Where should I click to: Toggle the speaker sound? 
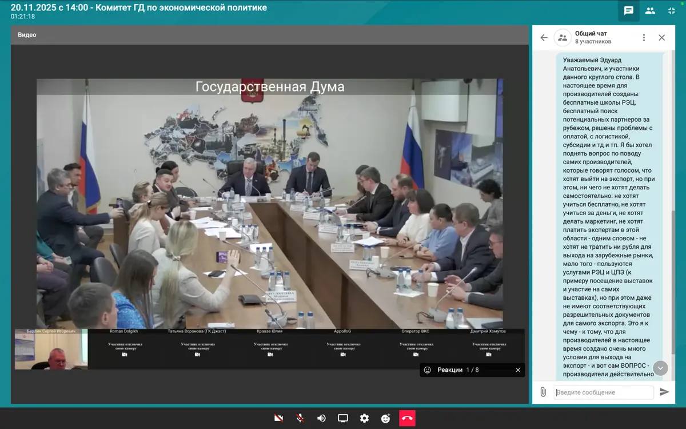[321, 418]
